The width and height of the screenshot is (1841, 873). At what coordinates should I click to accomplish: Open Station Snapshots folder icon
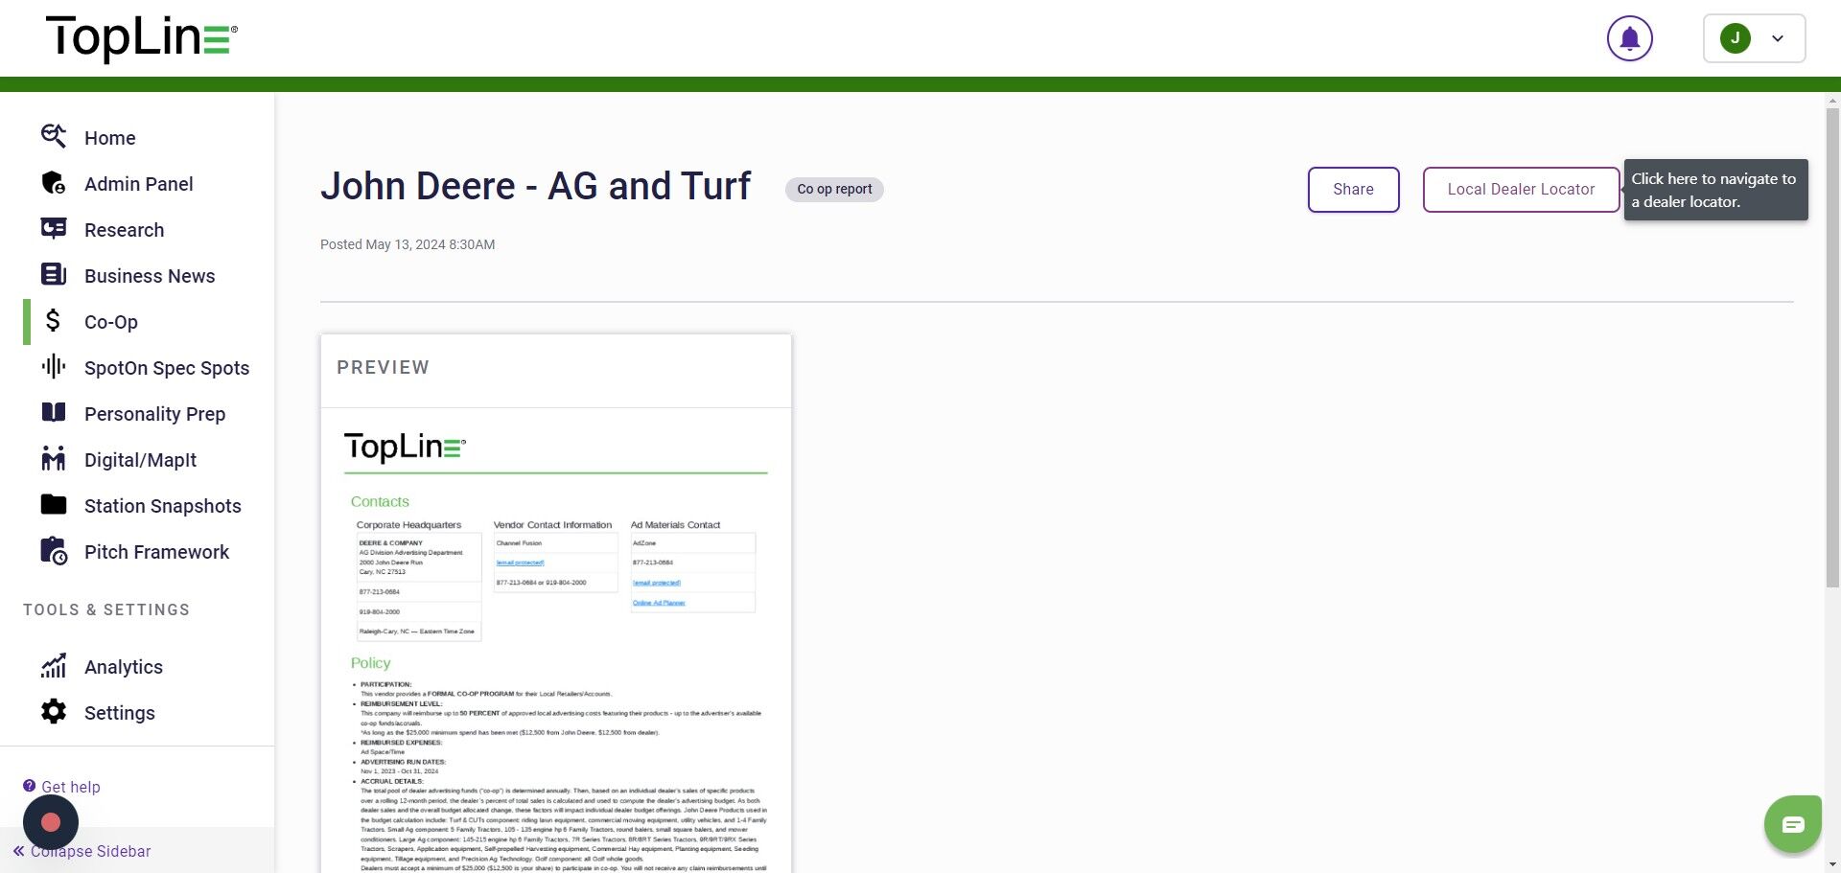tap(54, 505)
